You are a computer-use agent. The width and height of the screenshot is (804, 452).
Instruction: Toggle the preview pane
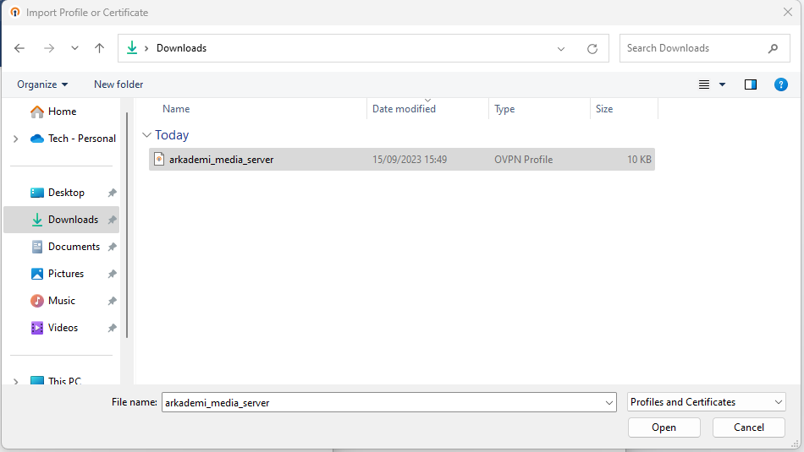(751, 84)
